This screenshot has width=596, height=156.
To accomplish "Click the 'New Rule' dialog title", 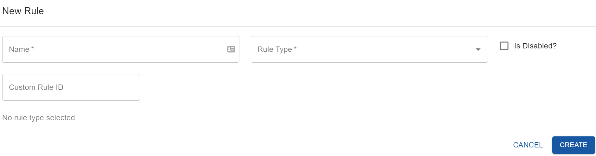I will click(x=23, y=11).
